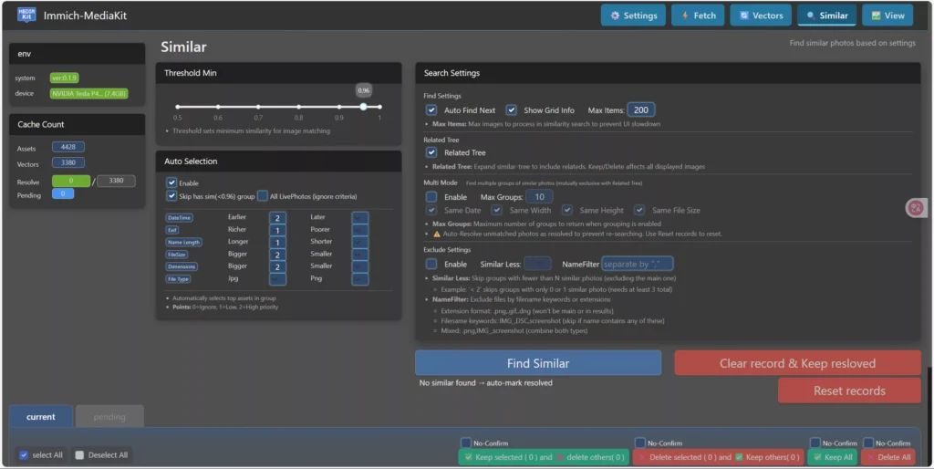Enable Multi Mode checkbox
The image size is (934, 469).
coord(431,197)
